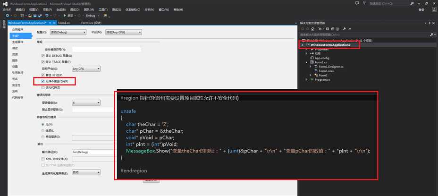438x196 pixels.
Task: Open the 窗口(W) menu
Action: [x=164, y=10]
